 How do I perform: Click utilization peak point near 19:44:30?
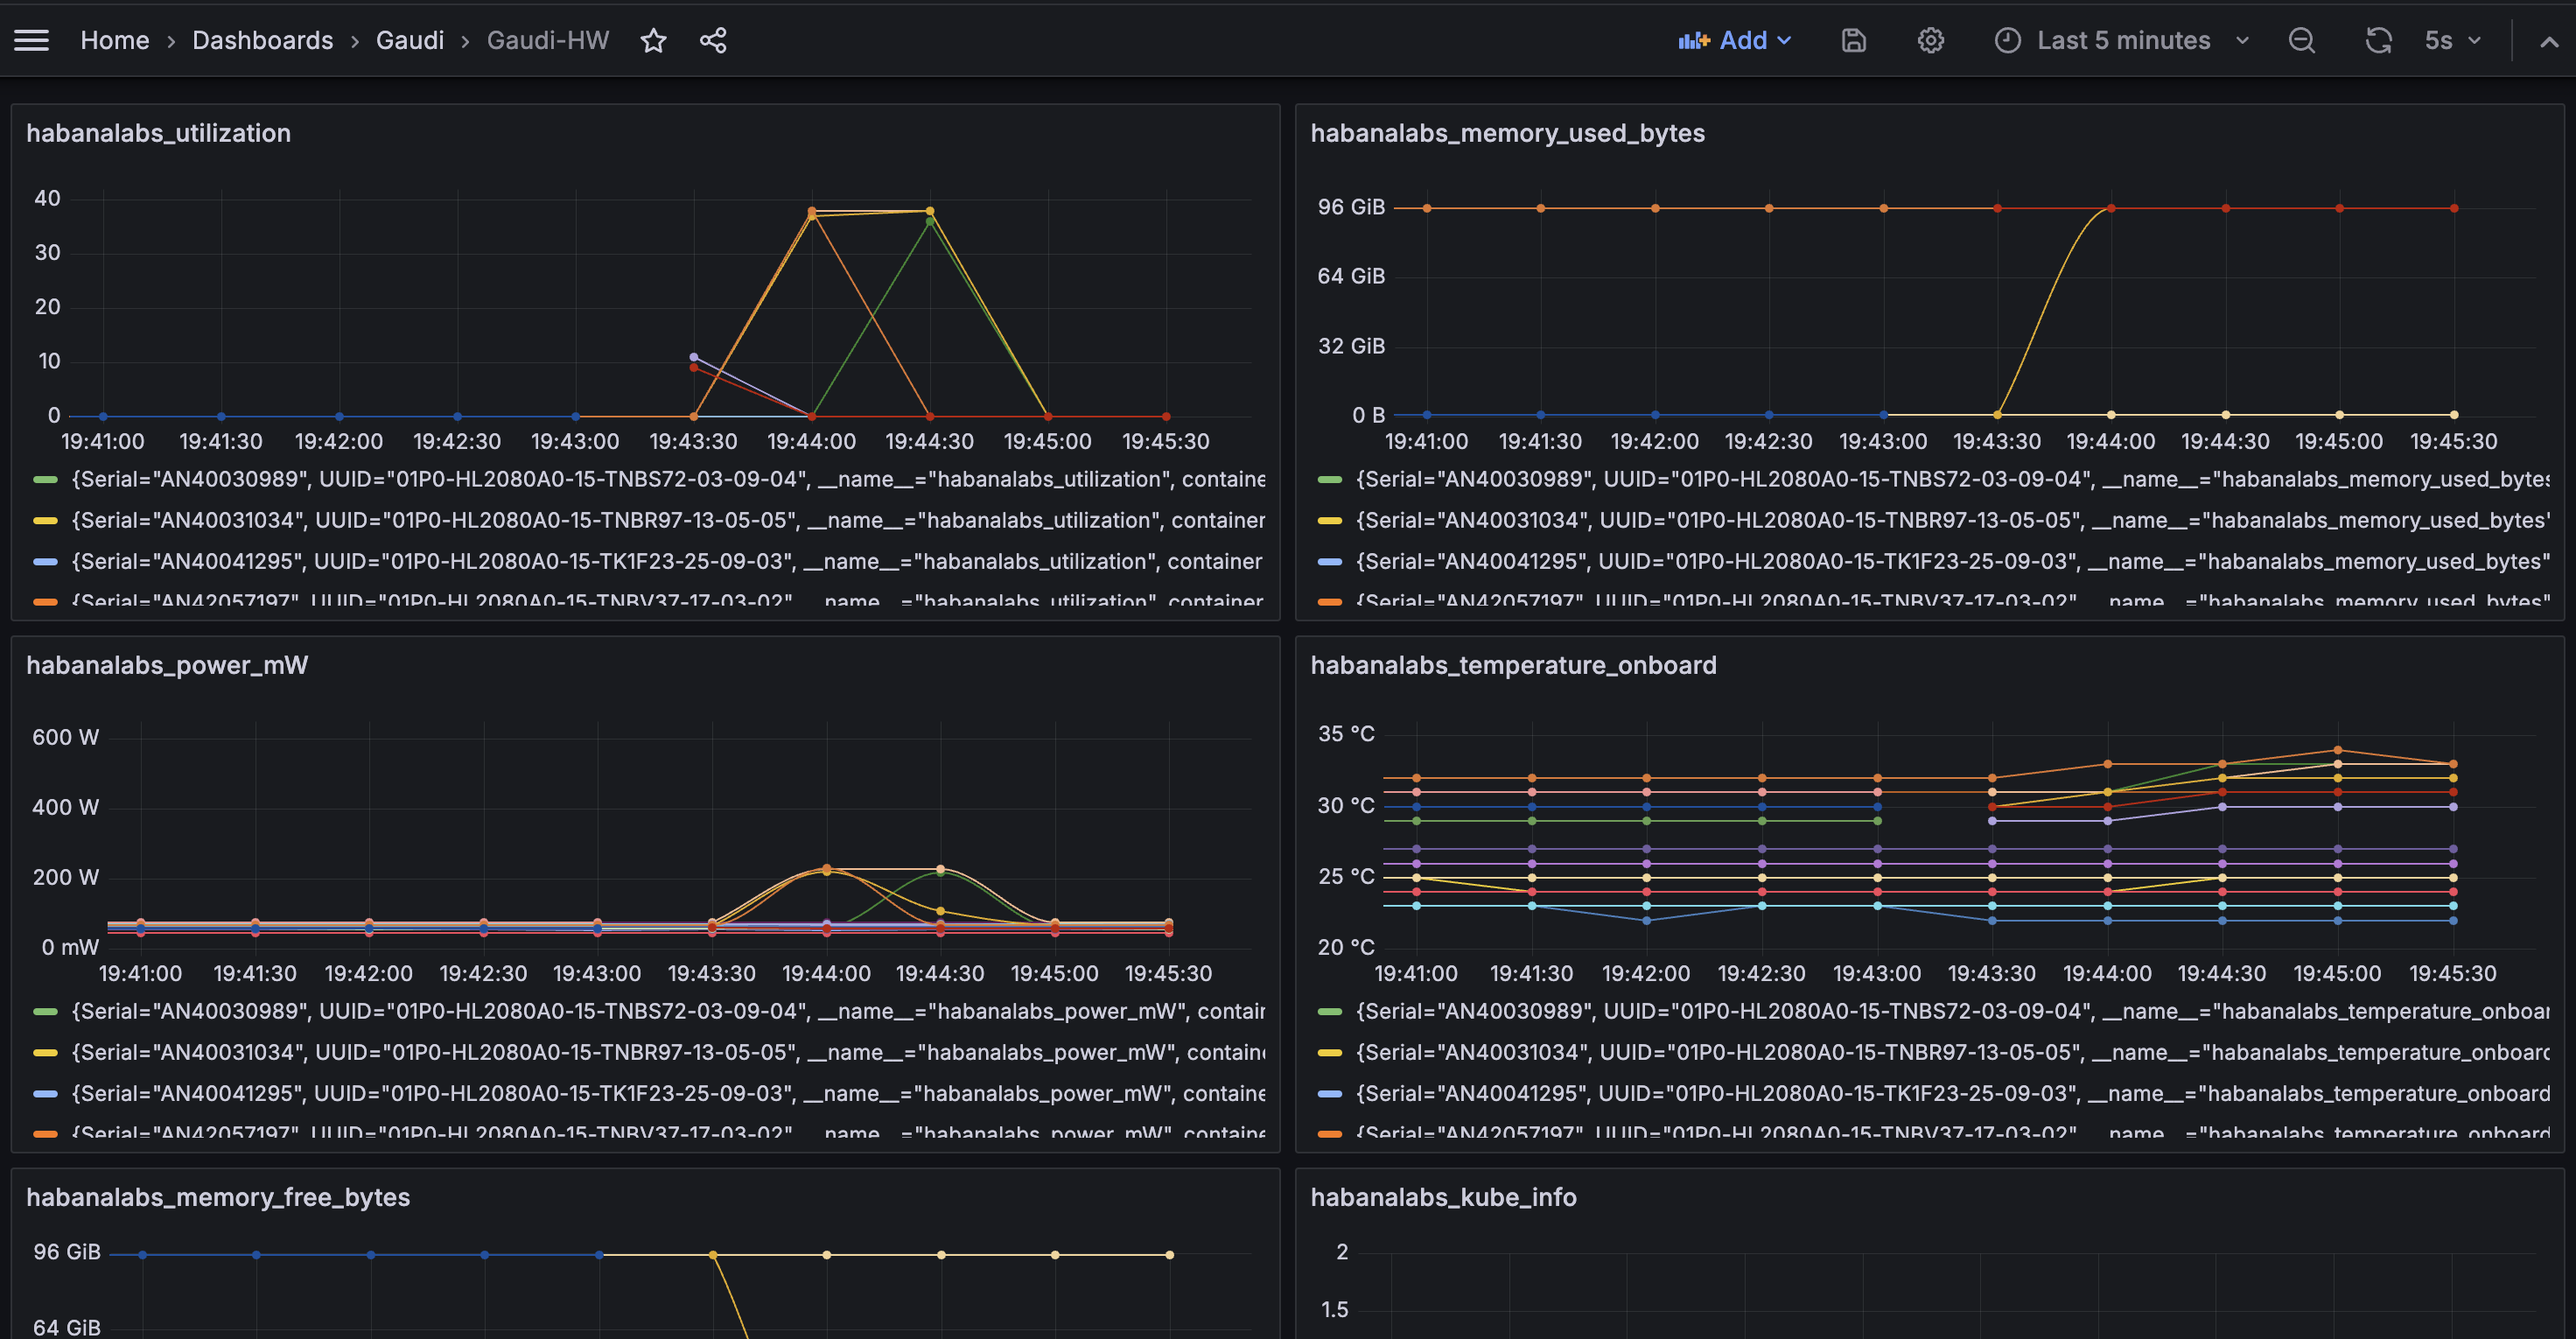pos(930,211)
